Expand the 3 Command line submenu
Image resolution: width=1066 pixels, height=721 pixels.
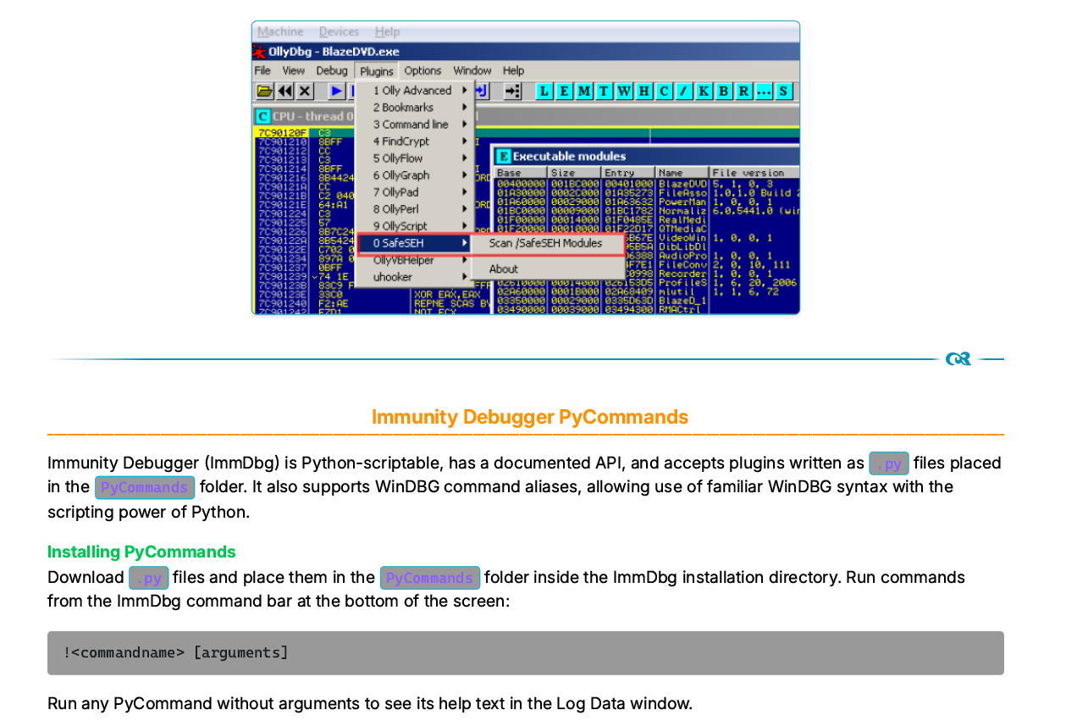[413, 125]
